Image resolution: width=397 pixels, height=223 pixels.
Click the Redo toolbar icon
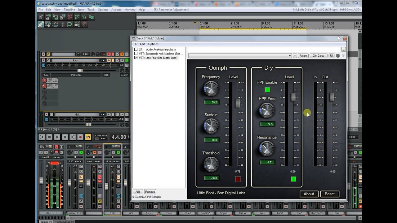pyautogui.click(x=77, y=17)
